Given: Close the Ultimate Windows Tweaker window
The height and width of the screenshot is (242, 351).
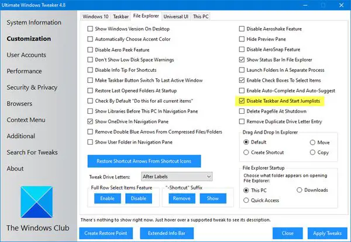Looking at the screenshot, I should (x=341, y=5).
